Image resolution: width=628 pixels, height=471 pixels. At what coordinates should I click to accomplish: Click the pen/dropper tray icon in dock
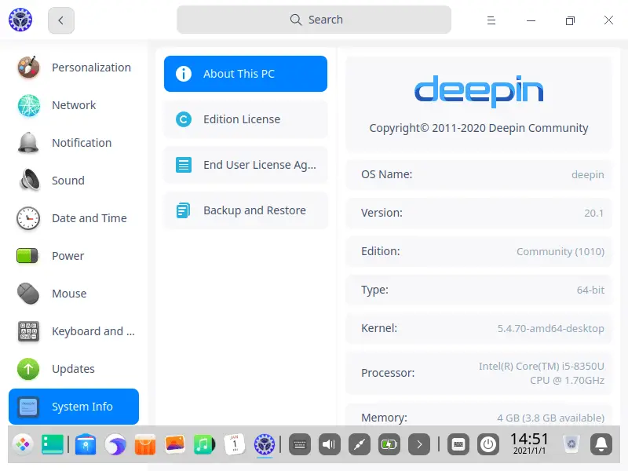click(x=360, y=444)
